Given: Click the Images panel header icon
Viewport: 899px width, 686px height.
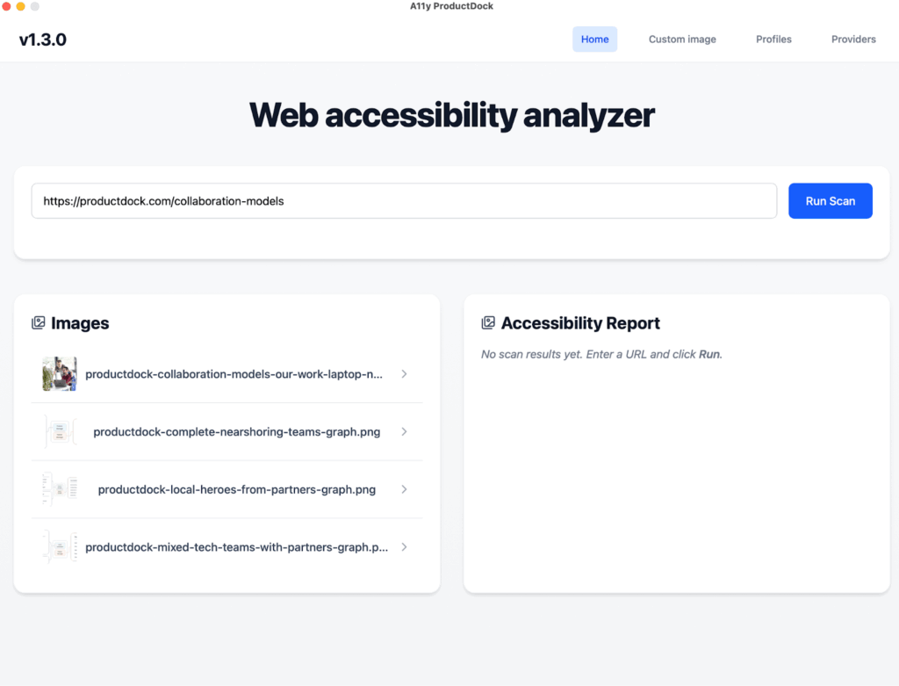Looking at the screenshot, I should click(x=39, y=322).
